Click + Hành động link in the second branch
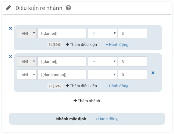174x134 pixels. click(x=117, y=86)
